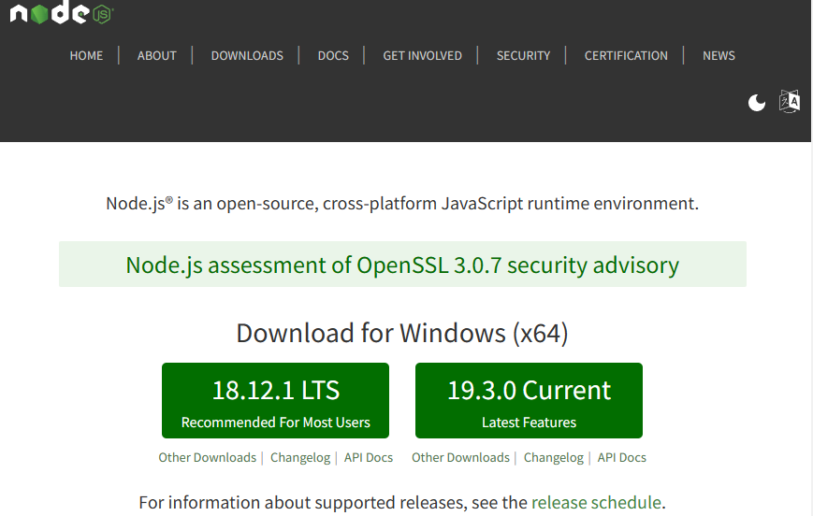Open API Docs under the Current button
Image resolution: width=813 pixels, height=516 pixels.
(x=621, y=457)
